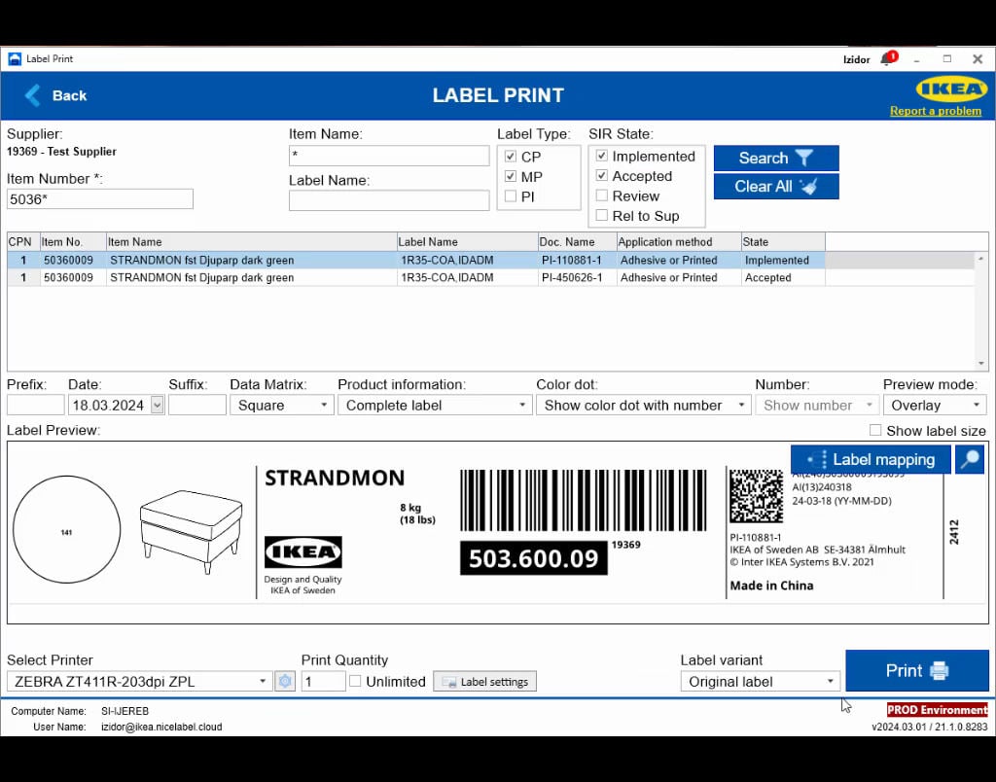The width and height of the screenshot is (996, 782).
Task: Enable the PI label type checkbox
Action: (x=510, y=196)
